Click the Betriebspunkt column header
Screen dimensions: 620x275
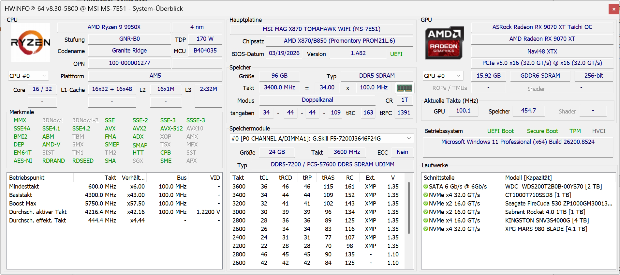pyautogui.click(x=40, y=178)
